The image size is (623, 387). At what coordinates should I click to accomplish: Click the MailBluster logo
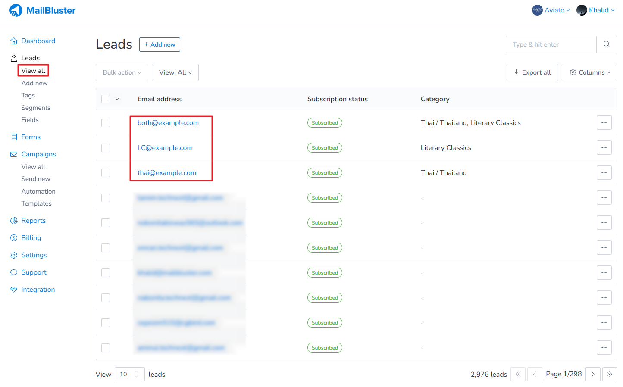(42, 10)
